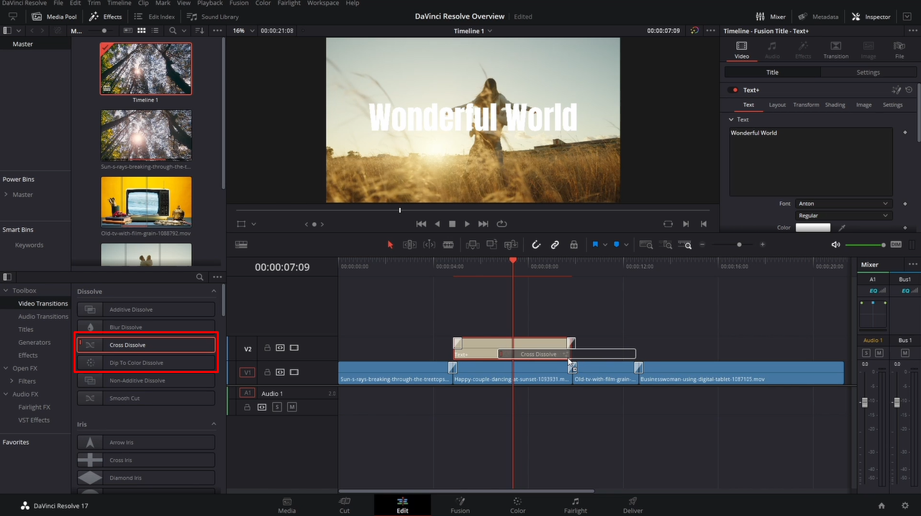921x516 pixels.
Task: Select the Blade Edit Mode tool
Action: pyautogui.click(x=448, y=244)
